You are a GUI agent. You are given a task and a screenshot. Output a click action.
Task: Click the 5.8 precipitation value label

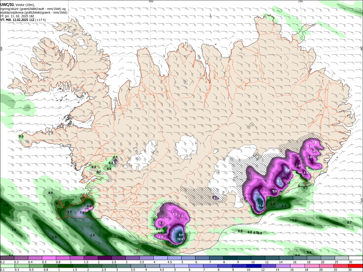(82, 212)
